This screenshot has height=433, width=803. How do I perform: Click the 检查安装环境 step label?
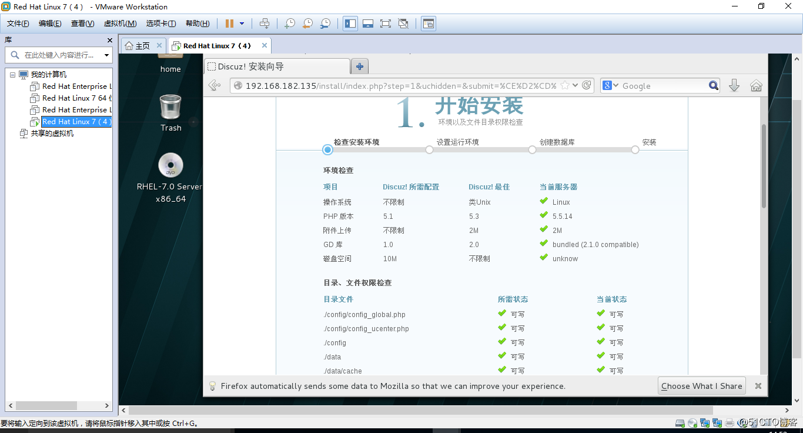tap(356, 142)
